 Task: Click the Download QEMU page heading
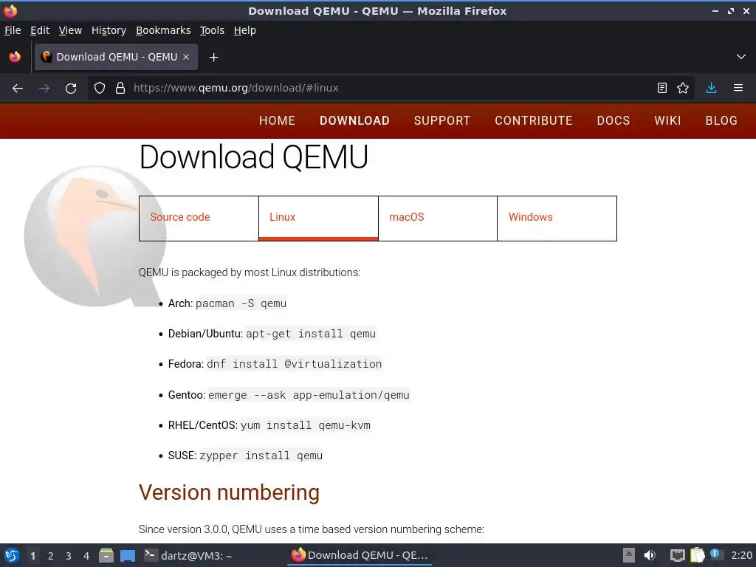coord(254,157)
